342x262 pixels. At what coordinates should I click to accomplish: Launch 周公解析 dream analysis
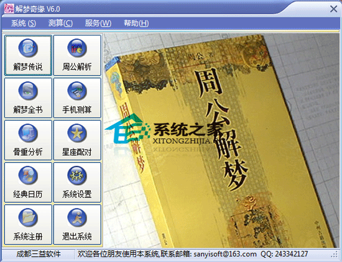77,55
